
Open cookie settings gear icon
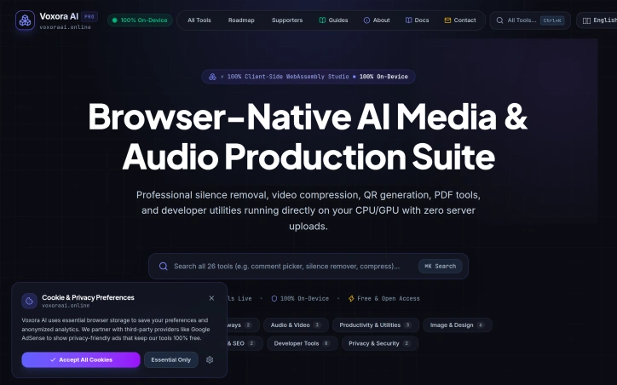210,359
